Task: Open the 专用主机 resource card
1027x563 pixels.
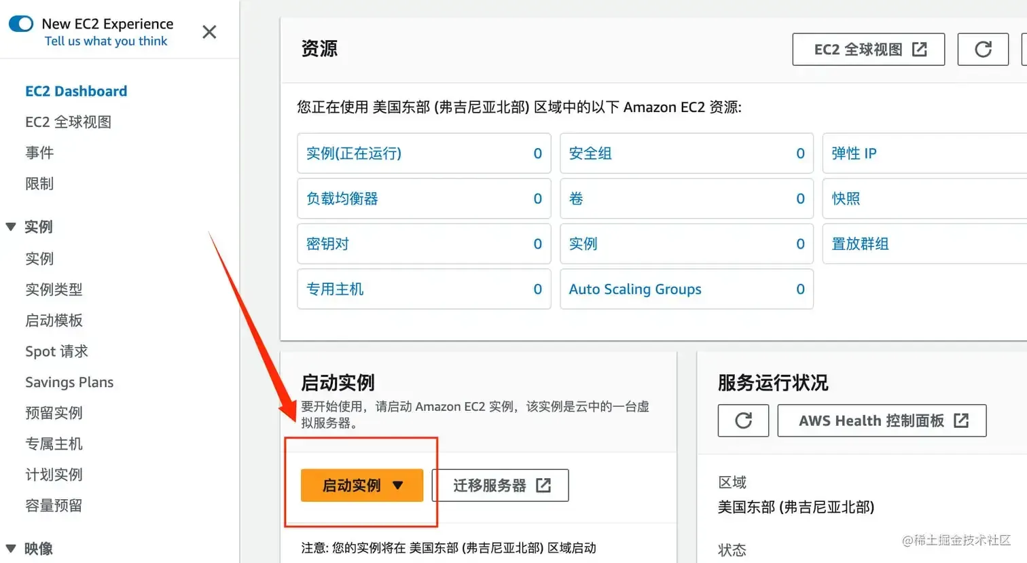Action: pos(424,289)
